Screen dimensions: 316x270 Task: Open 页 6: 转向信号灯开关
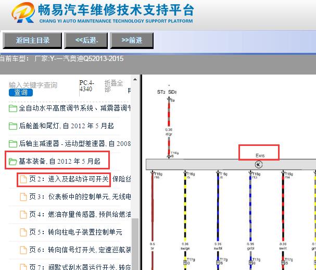click(80, 250)
